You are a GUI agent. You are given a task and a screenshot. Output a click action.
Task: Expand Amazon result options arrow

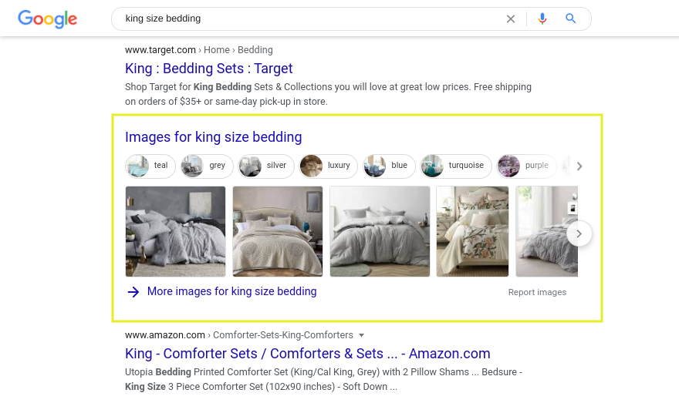pos(361,335)
